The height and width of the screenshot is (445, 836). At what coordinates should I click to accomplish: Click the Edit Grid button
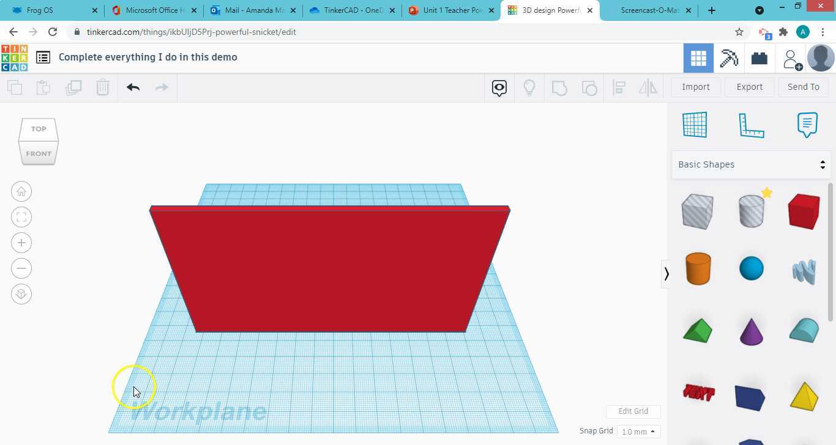(633, 411)
